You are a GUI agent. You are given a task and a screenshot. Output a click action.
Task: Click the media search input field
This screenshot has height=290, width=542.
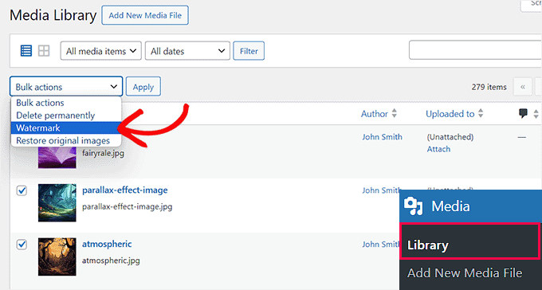[x=475, y=50]
